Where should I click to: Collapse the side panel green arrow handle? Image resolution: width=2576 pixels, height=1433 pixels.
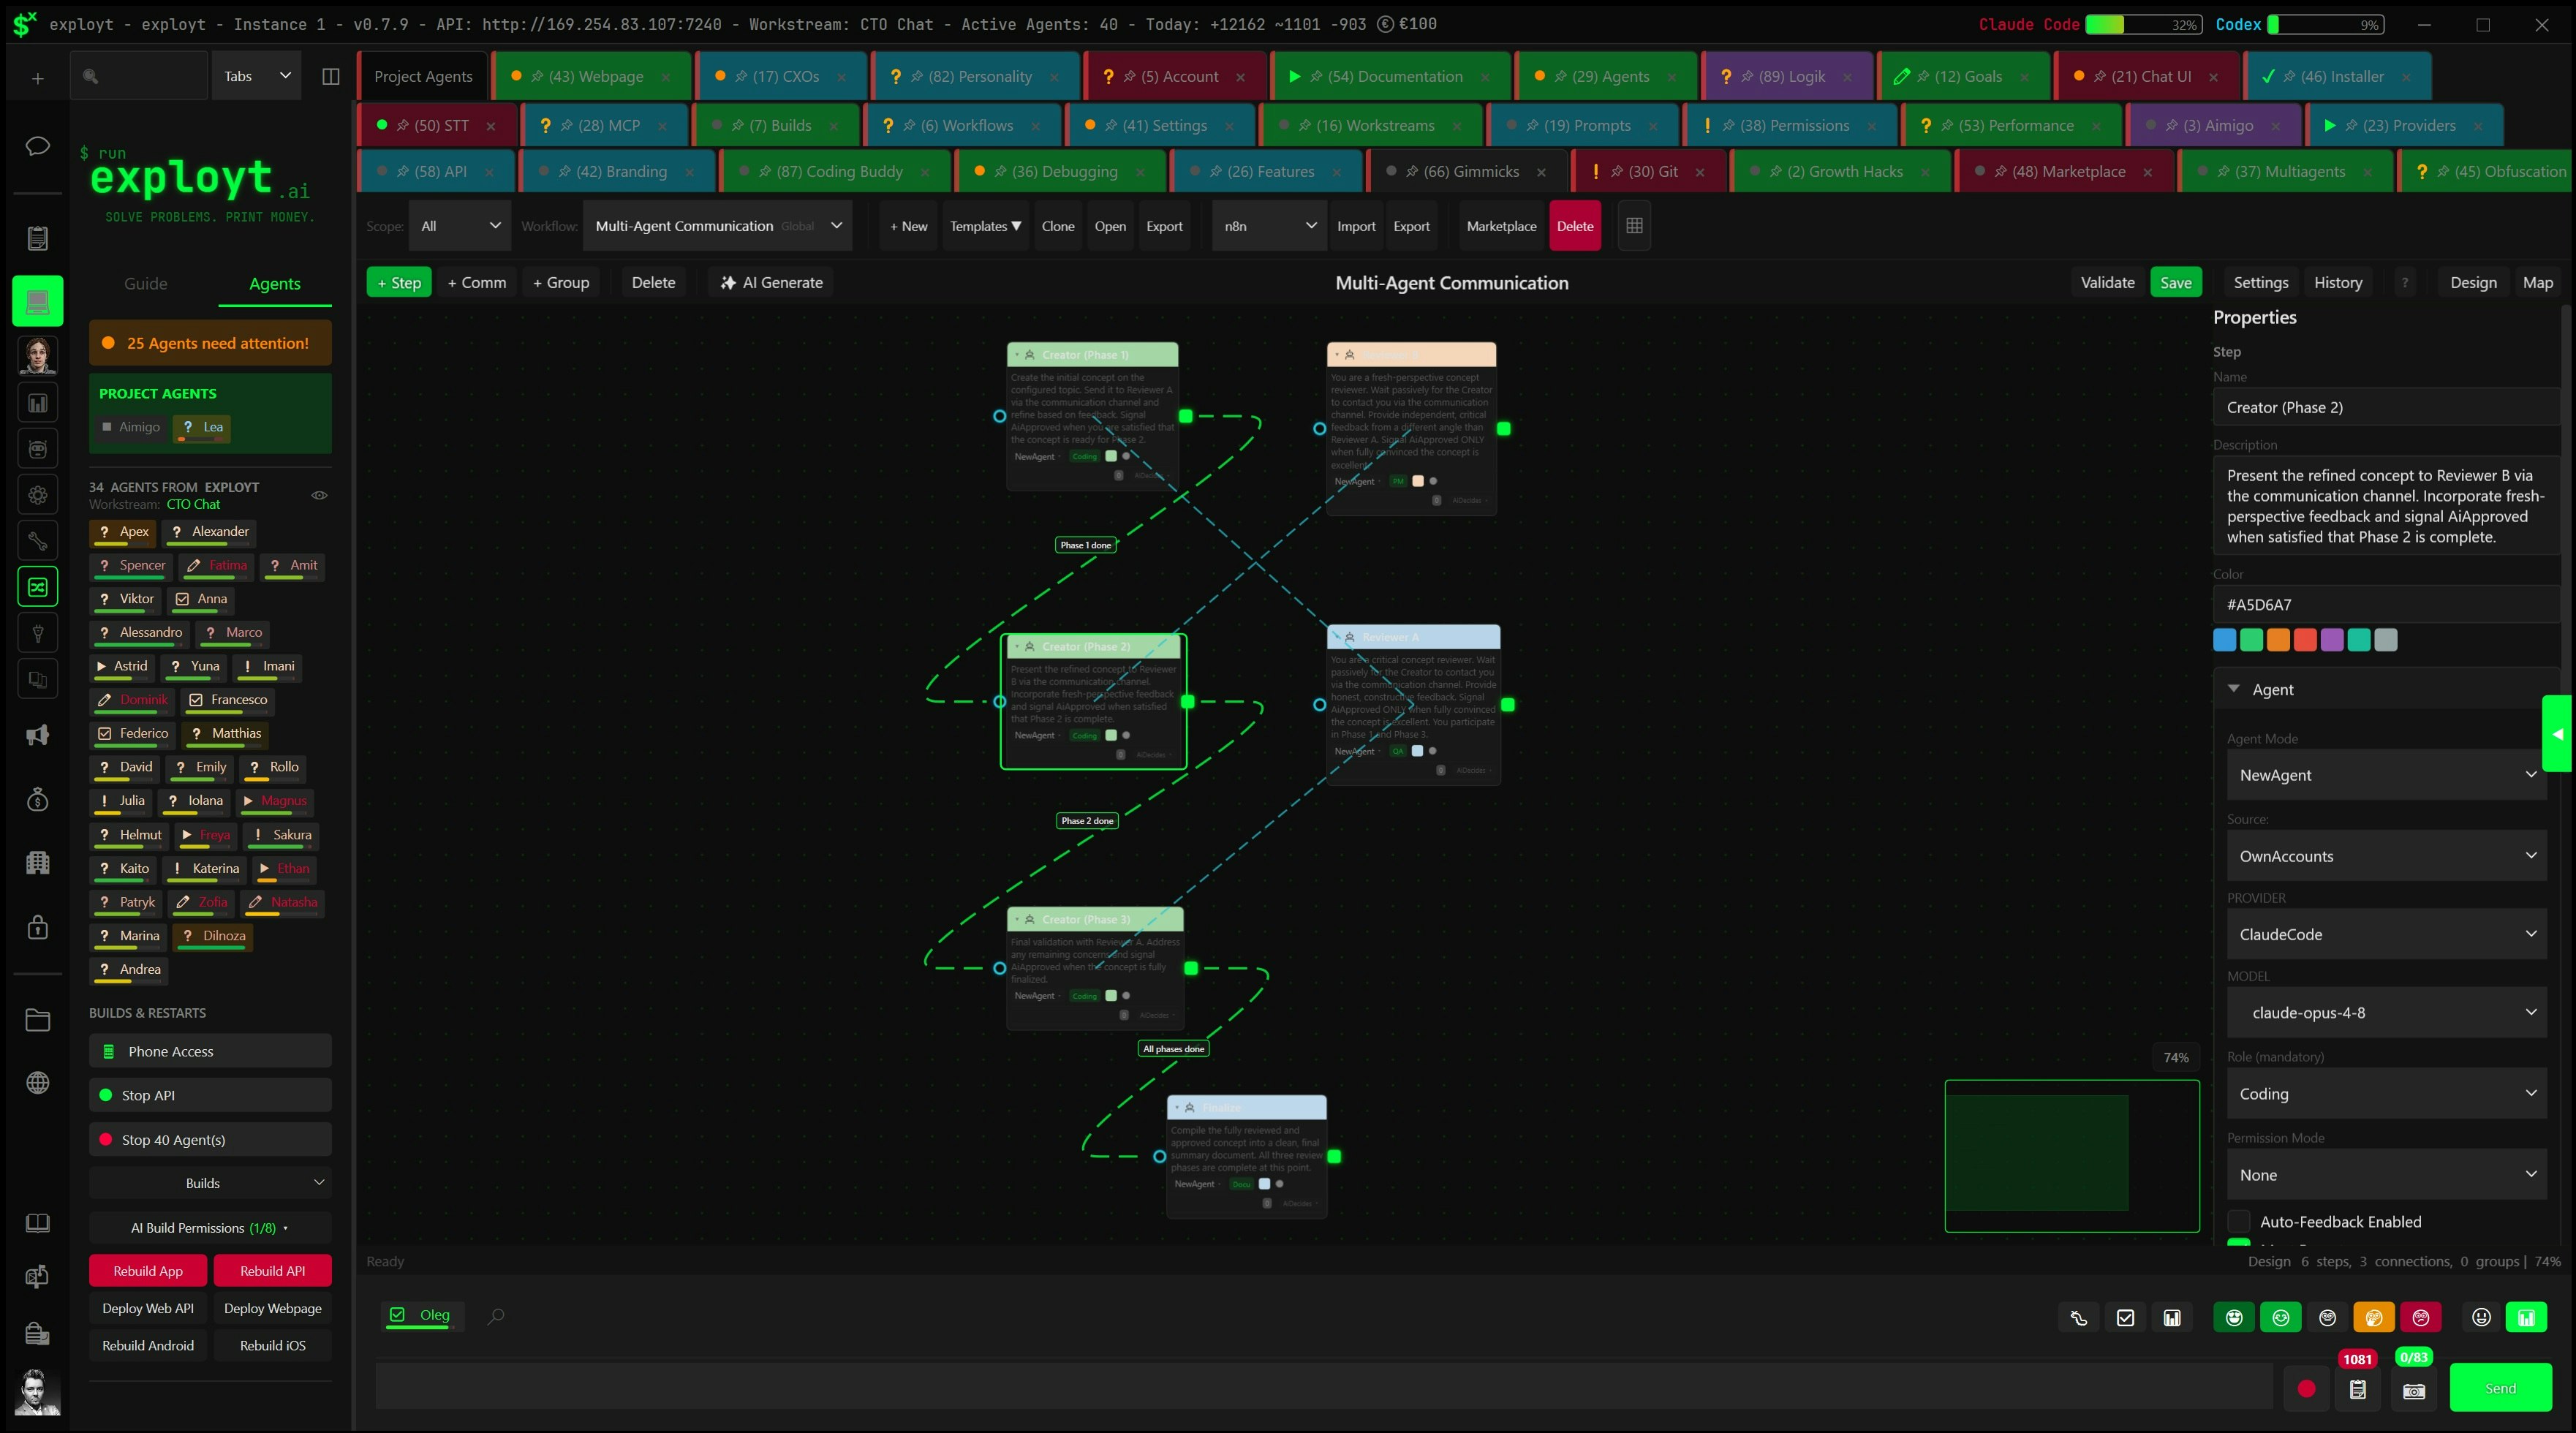click(x=2558, y=734)
